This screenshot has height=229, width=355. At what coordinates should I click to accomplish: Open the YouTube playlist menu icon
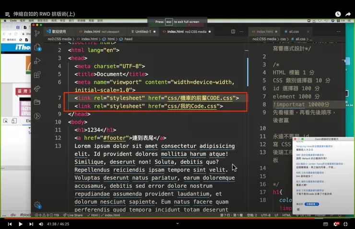pyautogui.click(x=7, y=14)
